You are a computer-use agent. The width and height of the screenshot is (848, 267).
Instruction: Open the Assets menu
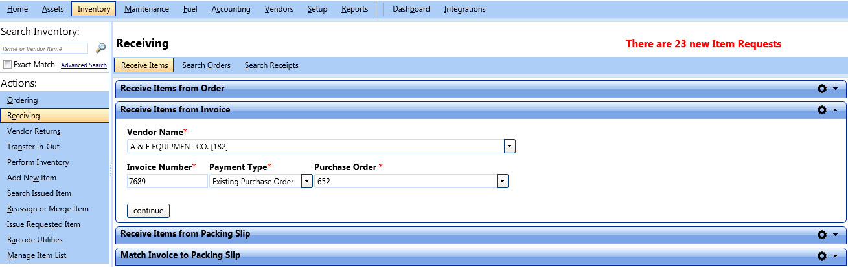53,9
